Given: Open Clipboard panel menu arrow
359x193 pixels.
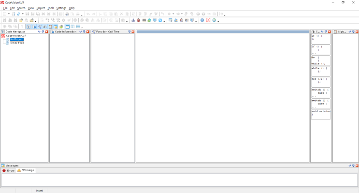Looking at the screenshot, I should 350,31.
